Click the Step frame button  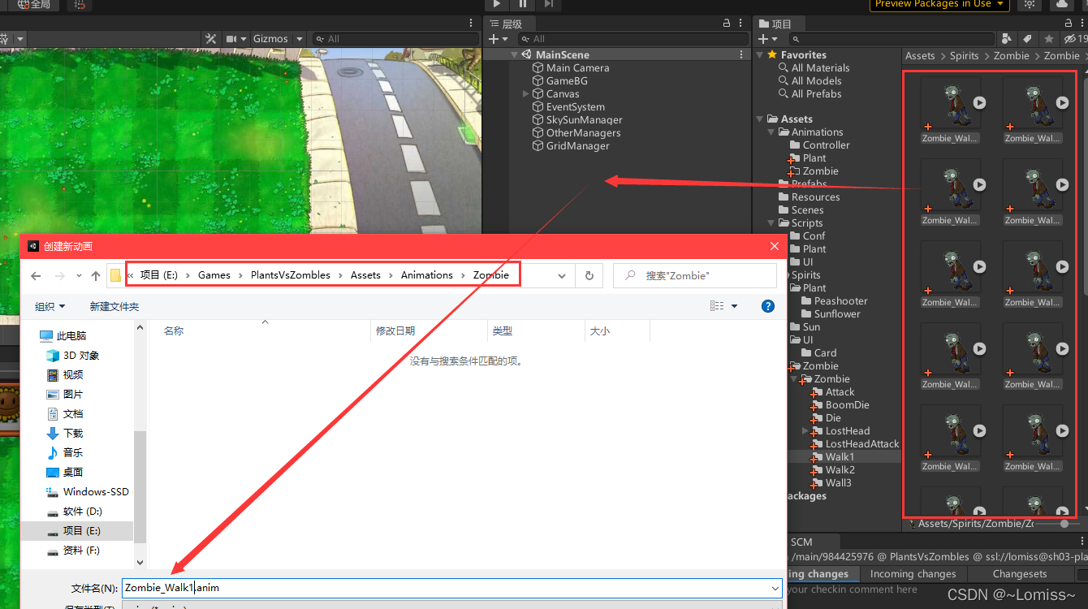550,4
